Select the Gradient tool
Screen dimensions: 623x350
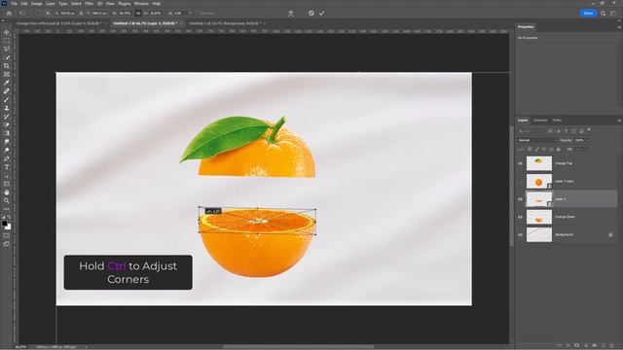7,133
